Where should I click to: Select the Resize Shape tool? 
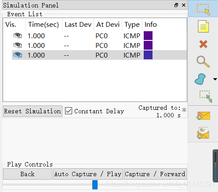coord(206,97)
